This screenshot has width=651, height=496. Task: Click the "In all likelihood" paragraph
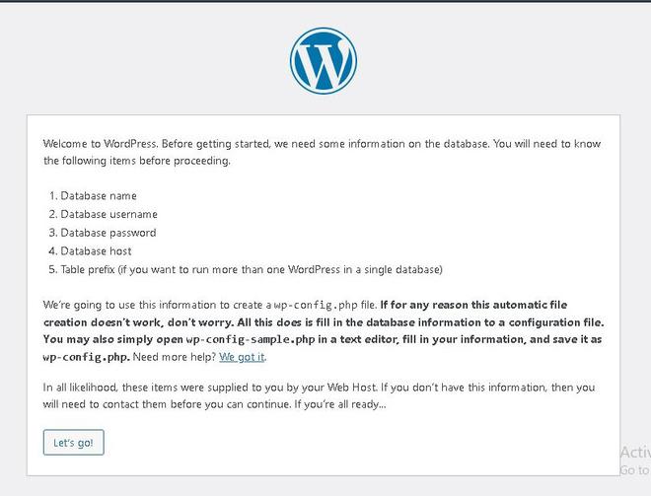click(x=319, y=396)
